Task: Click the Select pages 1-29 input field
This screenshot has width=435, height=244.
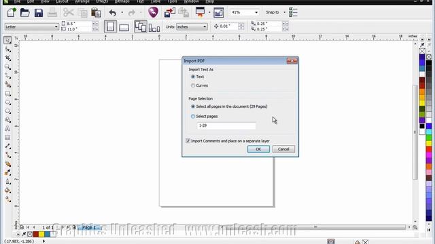Action: pyautogui.click(x=226, y=125)
